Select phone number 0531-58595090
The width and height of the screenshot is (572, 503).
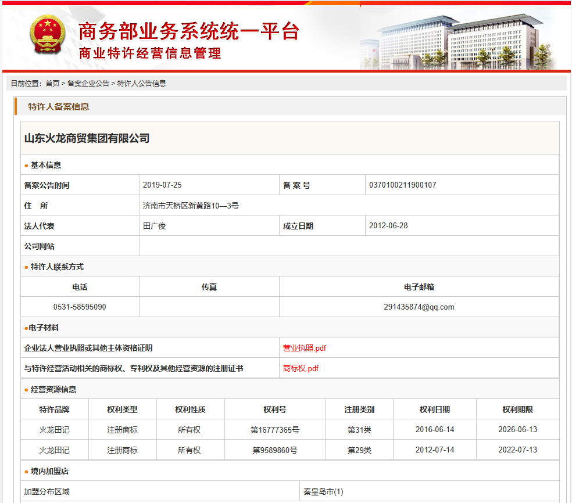[80, 307]
